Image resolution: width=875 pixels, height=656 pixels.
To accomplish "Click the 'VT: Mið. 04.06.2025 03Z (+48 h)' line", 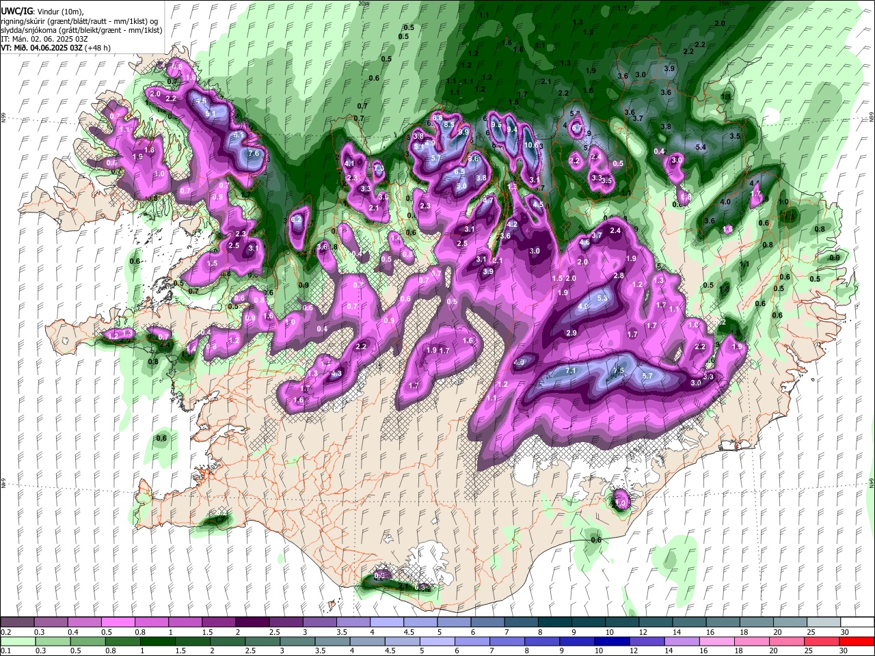I will 56,48.
